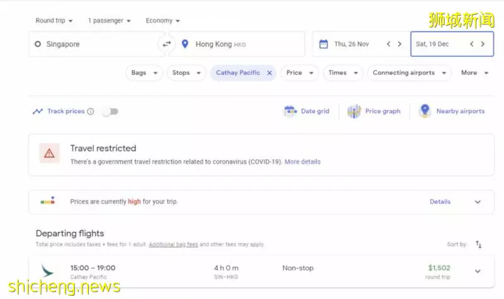The width and height of the screenshot is (504, 299).
Task: Expand the price Details chevron
Action: (478, 202)
